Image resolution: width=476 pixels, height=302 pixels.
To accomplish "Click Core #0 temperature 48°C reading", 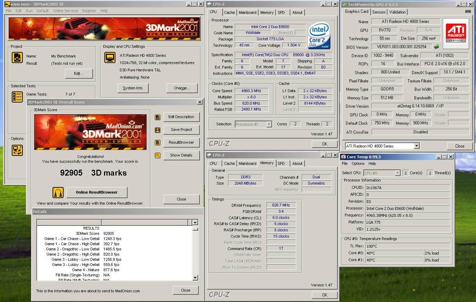I will pyautogui.click(x=394, y=253).
